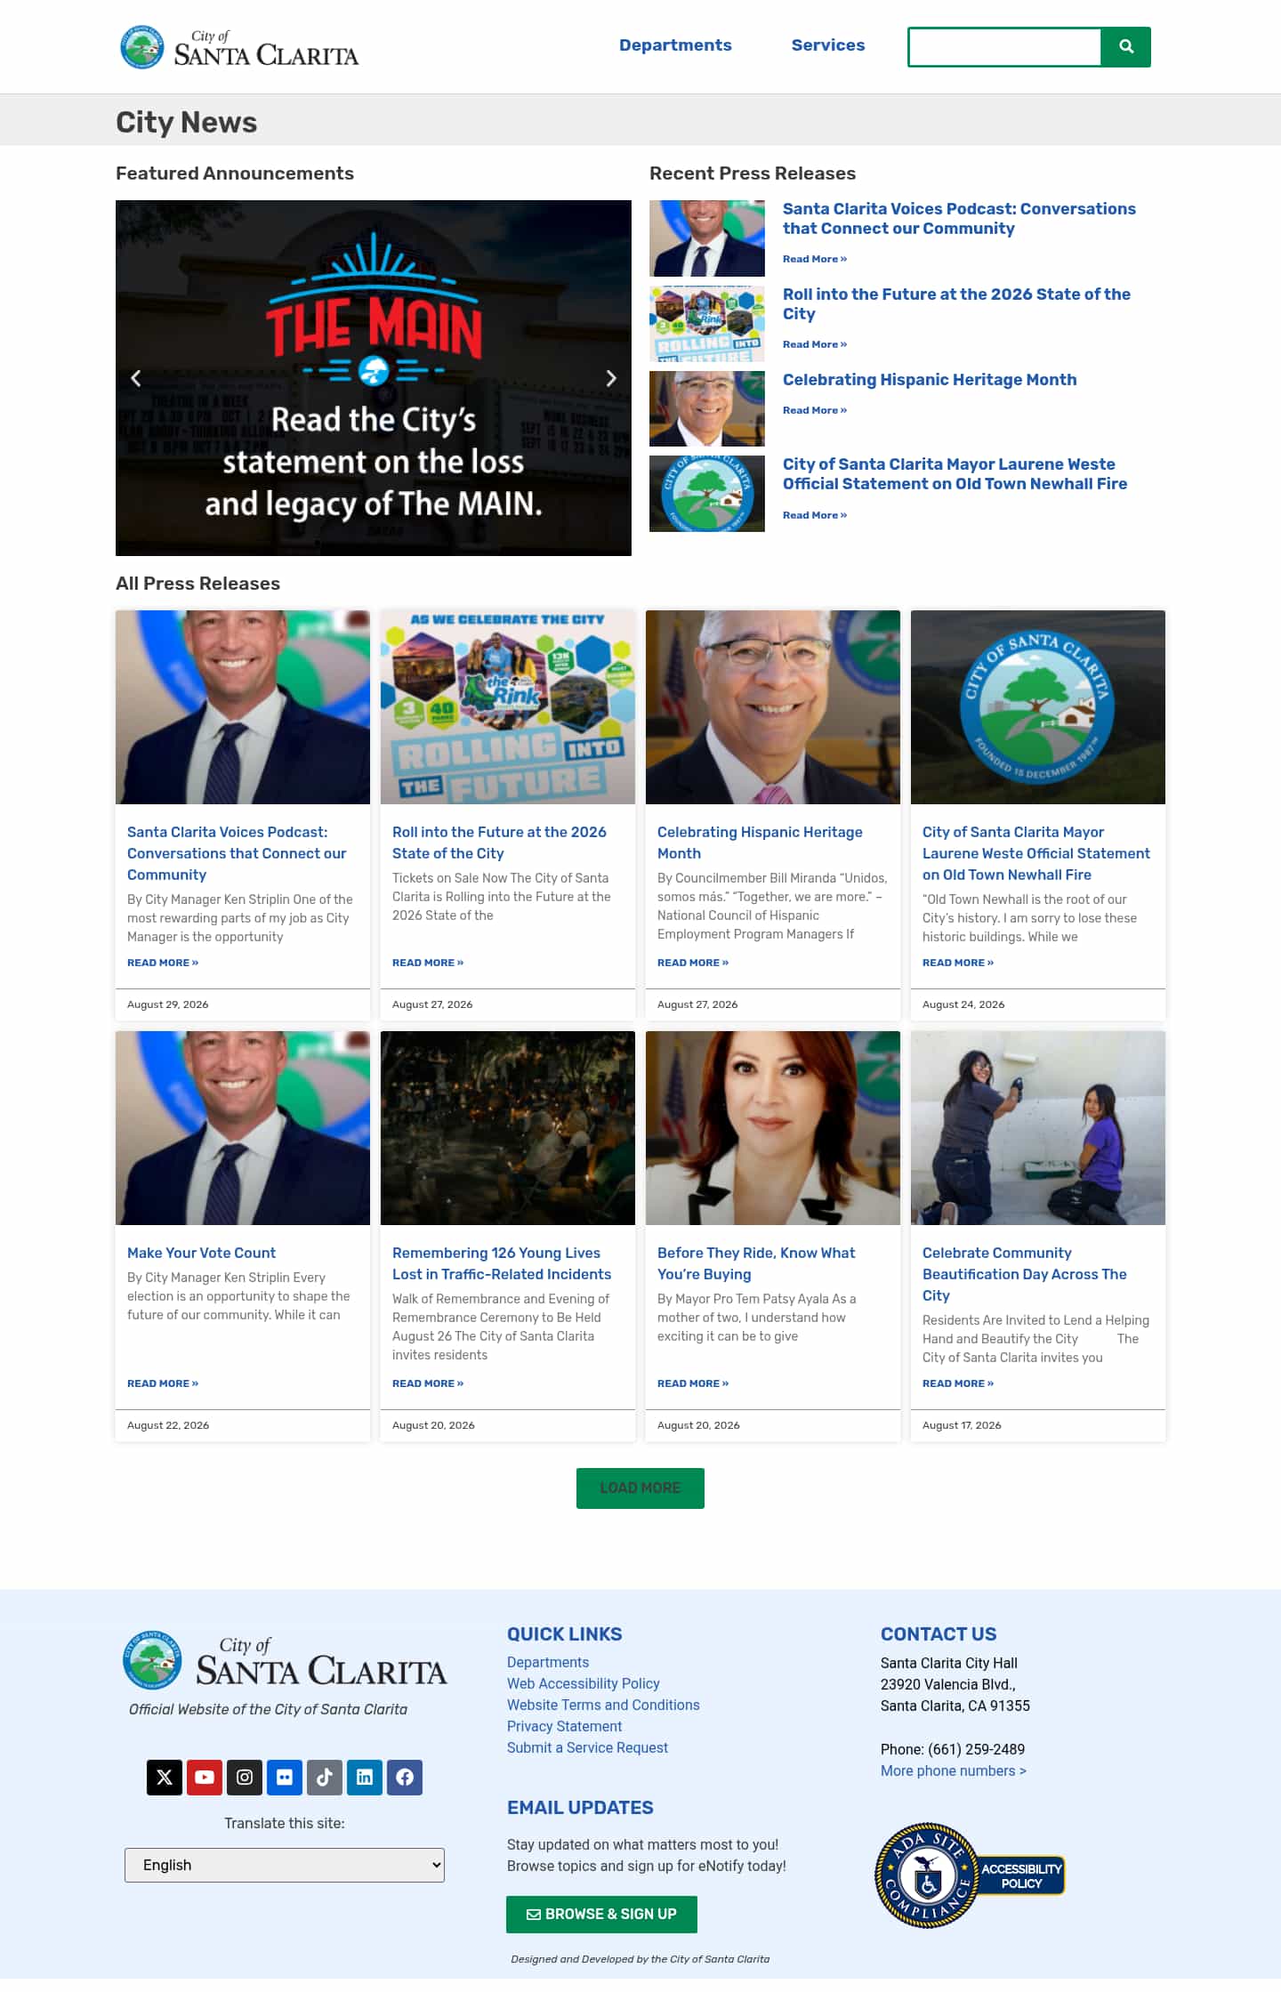Click READ MORE on Remembering 126 Young Lives card
The image size is (1281, 1992).
click(x=428, y=1383)
